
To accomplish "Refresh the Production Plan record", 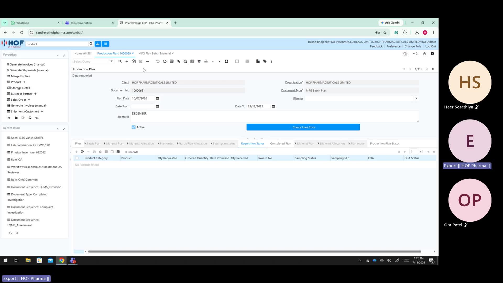I will pyautogui.click(x=165, y=61).
